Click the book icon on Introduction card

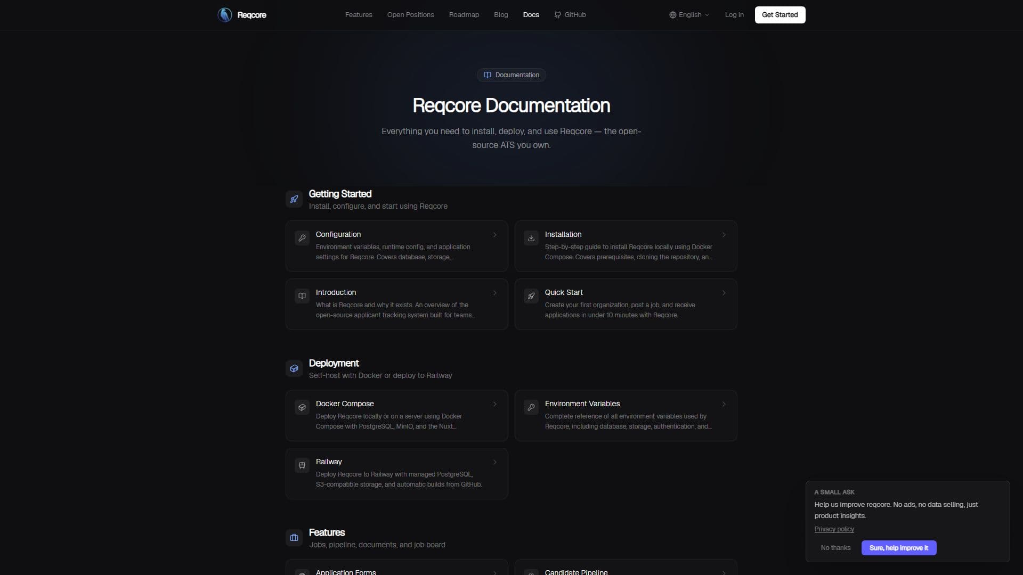[302, 296]
